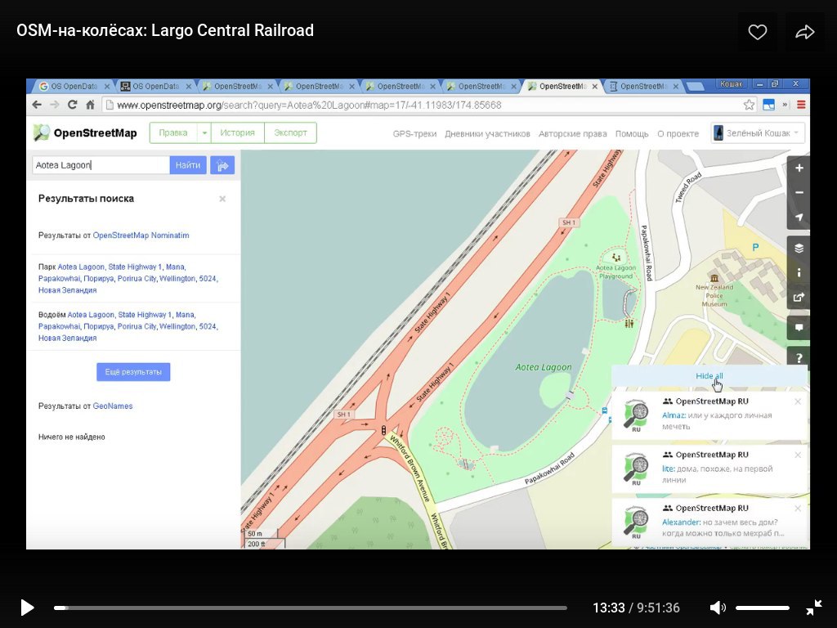The height and width of the screenshot is (628, 837).
Task: Dismiss the Alexander chat notification
Action: (798, 509)
